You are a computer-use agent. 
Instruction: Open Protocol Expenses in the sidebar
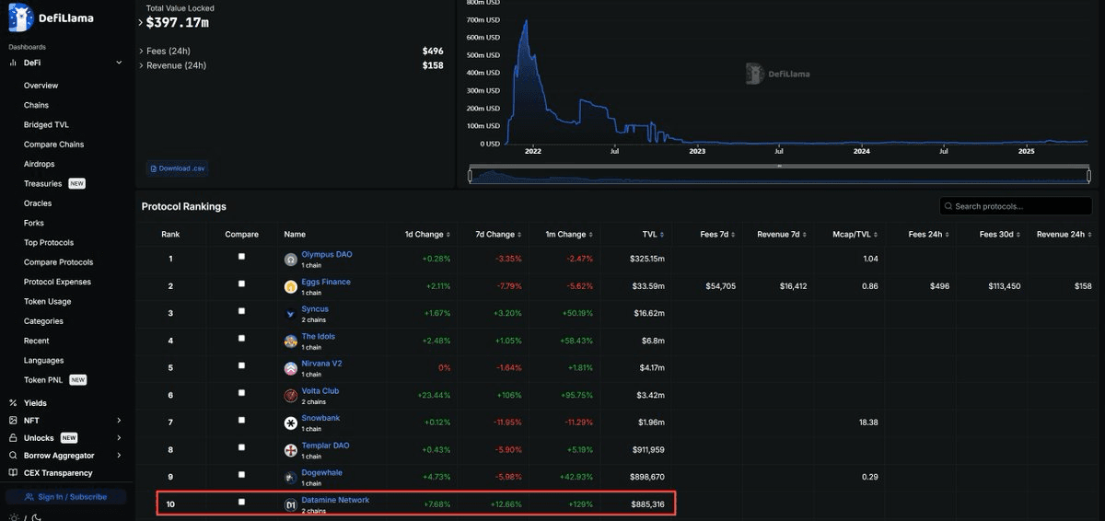[x=57, y=282]
